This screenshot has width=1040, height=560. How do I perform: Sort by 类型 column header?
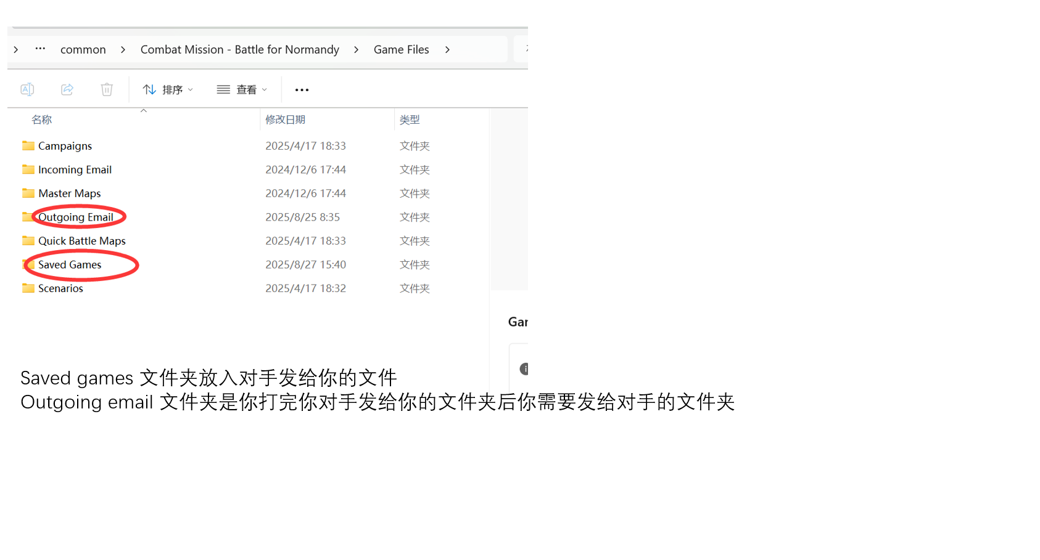click(410, 120)
